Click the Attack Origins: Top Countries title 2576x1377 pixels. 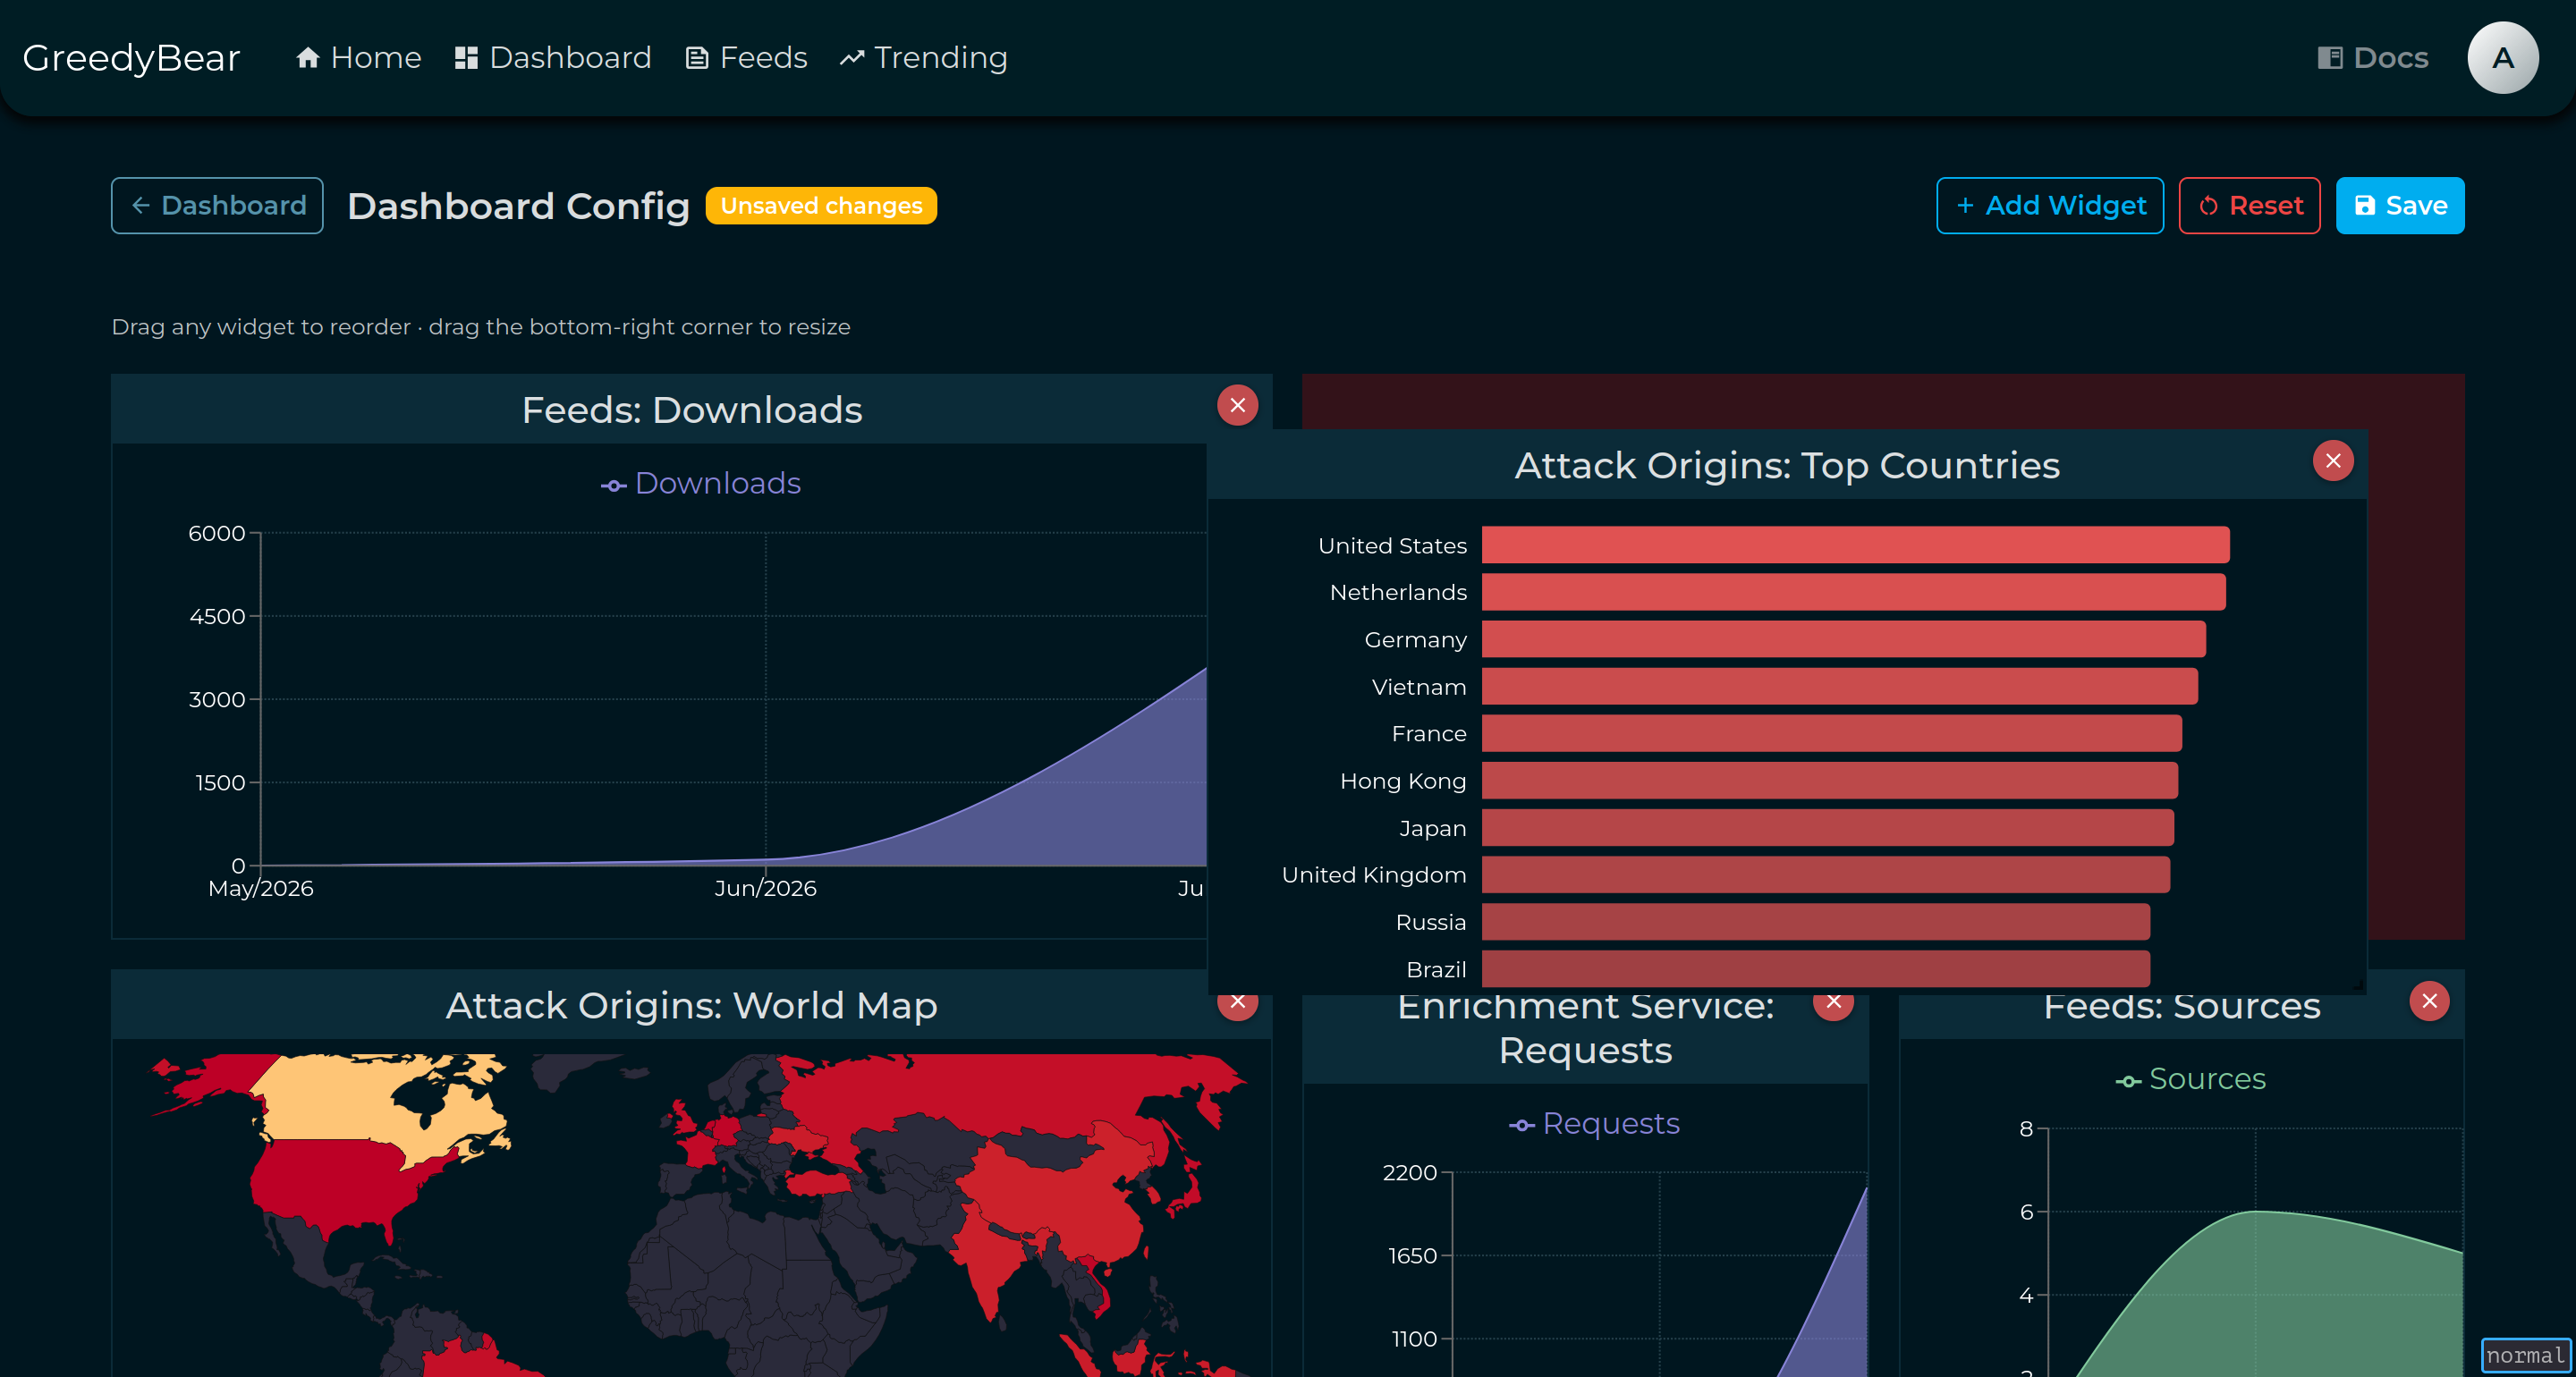[x=1787, y=466]
